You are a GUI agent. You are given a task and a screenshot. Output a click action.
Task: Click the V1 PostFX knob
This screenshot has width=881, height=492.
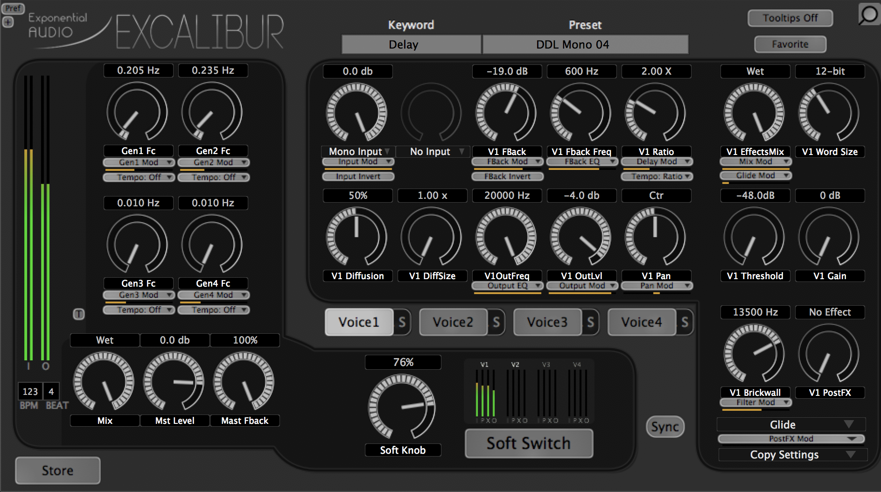[x=829, y=353]
